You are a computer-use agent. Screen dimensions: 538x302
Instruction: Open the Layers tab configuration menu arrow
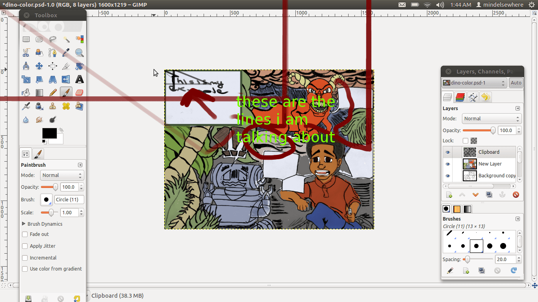(518, 109)
